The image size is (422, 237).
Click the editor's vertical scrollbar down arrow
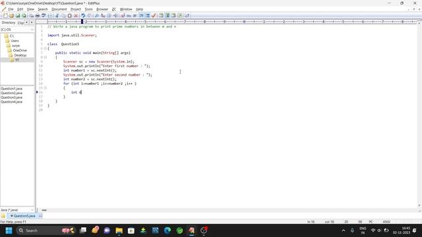pyautogui.click(x=419, y=205)
